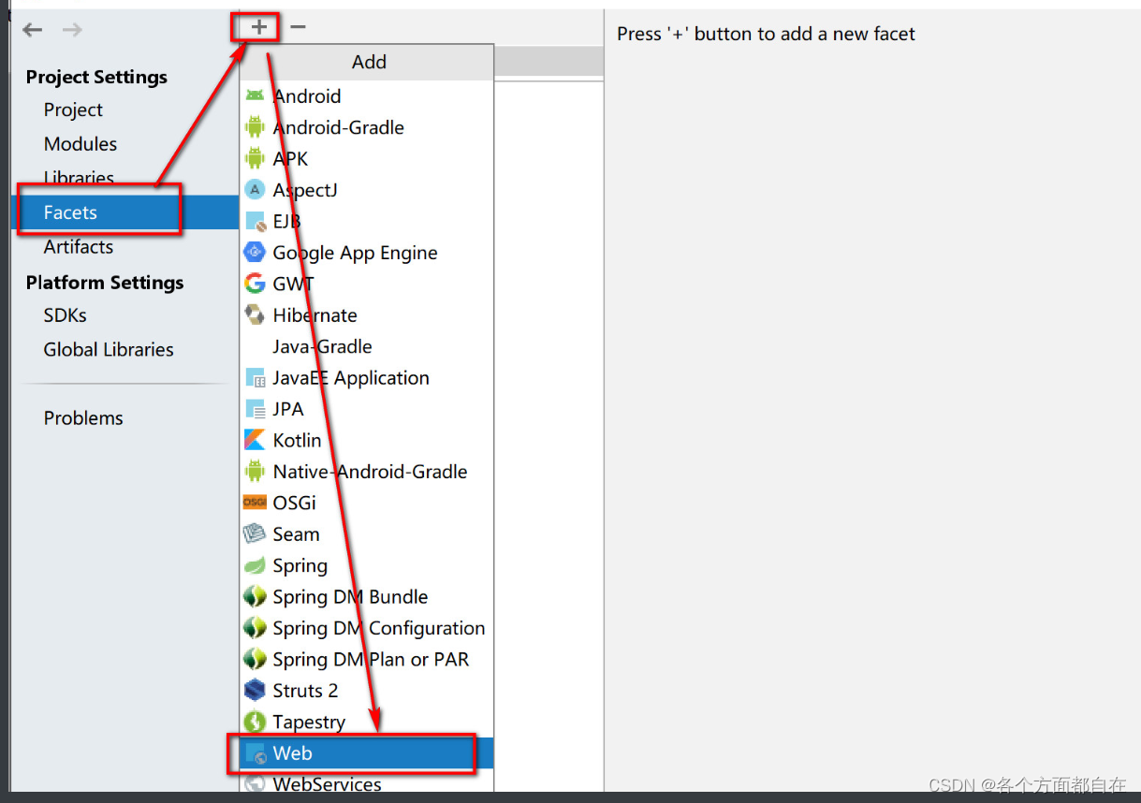1141x803 pixels.
Task: Select the Hibernate entry text
Action: 315,315
